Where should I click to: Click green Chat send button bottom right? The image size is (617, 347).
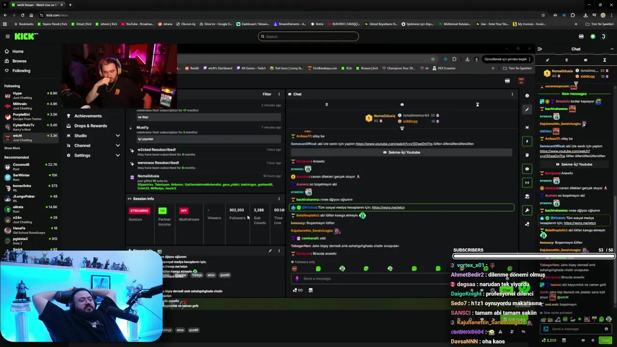[x=605, y=340]
